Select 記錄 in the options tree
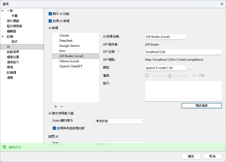Viewport: 226px width, 162px height. tap(10, 36)
